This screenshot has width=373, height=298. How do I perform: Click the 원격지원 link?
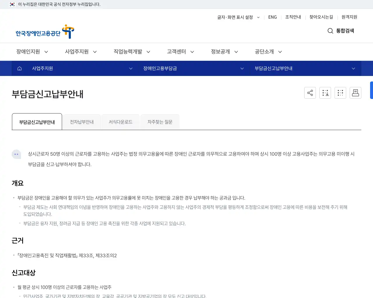tap(349, 17)
